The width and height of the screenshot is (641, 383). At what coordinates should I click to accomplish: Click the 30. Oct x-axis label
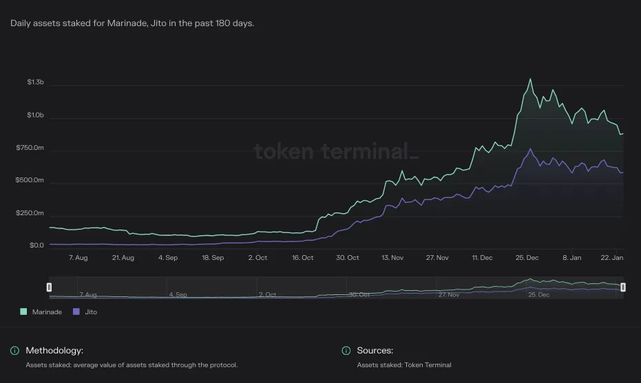pos(348,258)
